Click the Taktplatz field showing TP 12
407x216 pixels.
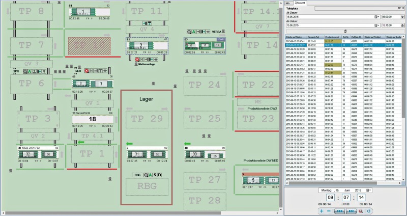click(x=360, y=8)
